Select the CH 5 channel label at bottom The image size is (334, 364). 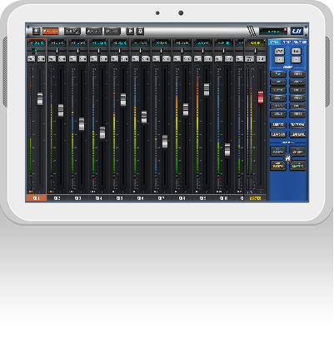pyautogui.click(x=120, y=198)
